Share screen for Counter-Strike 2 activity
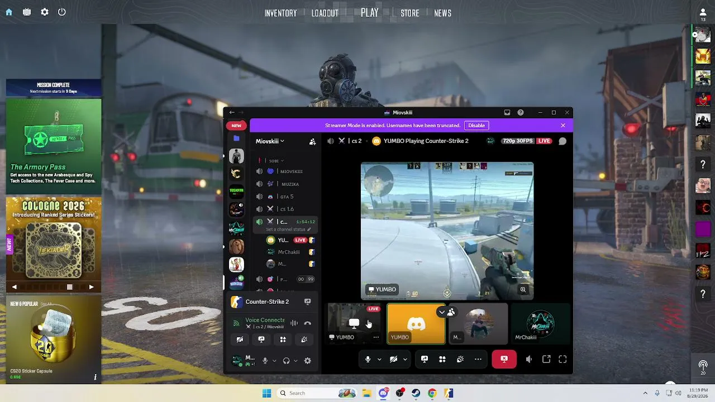Image resolution: width=715 pixels, height=402 pixels. pyautogui.click(x=307, y=302)
